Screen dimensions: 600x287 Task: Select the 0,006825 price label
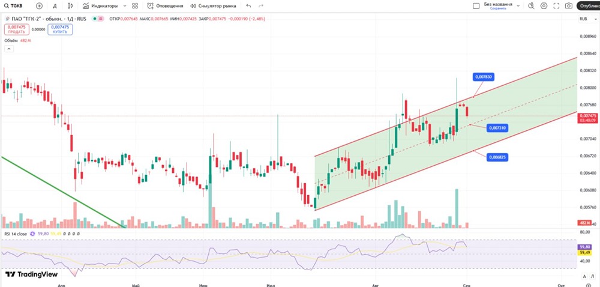[497, 157]
